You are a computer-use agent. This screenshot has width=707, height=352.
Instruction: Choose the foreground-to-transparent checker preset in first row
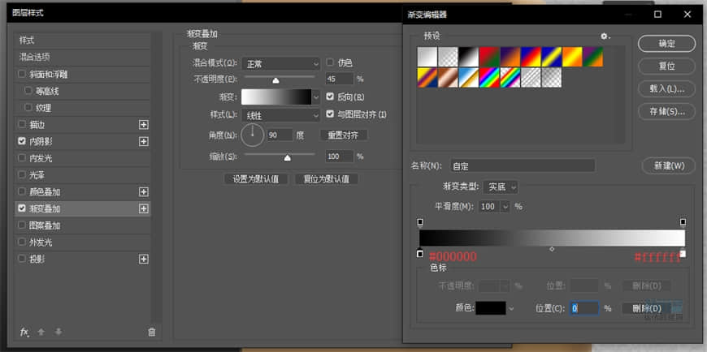447,57
